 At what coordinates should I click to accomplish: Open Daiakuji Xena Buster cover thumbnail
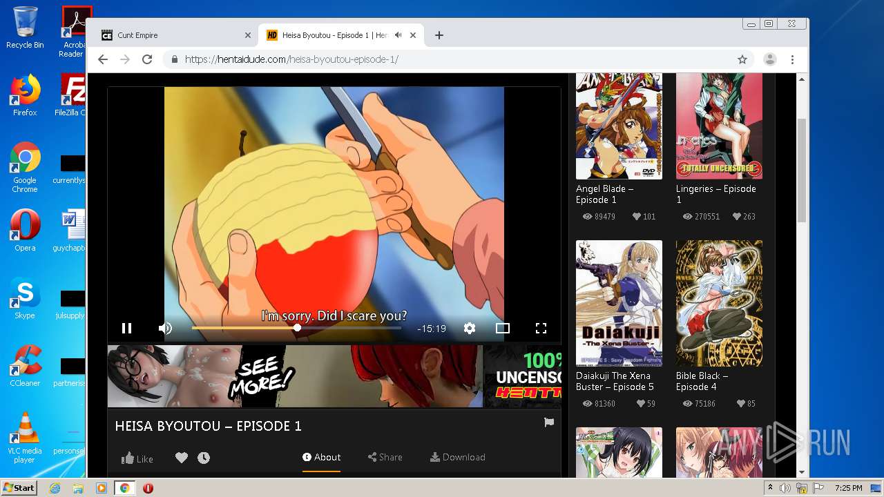point(619,303)
